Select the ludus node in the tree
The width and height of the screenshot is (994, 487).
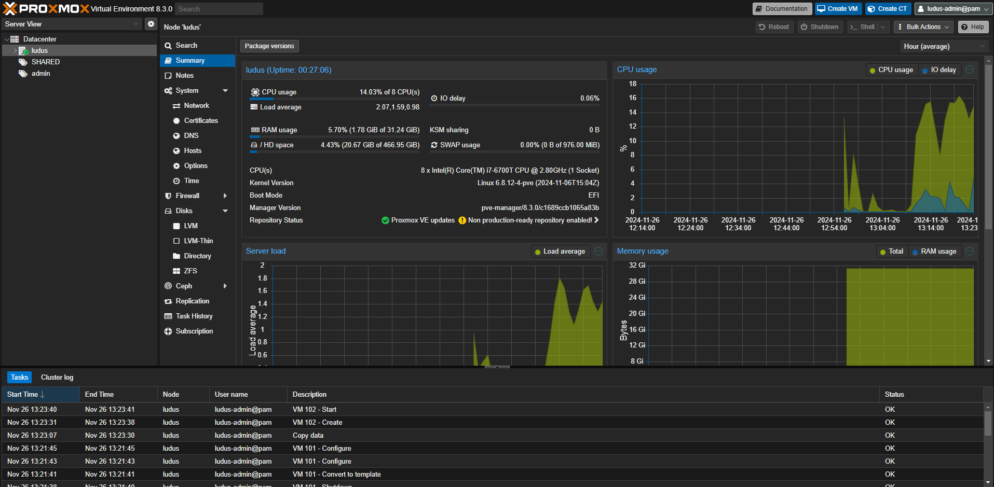click(79, 50)
